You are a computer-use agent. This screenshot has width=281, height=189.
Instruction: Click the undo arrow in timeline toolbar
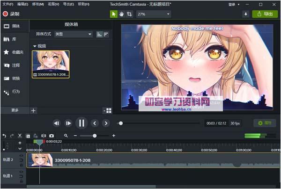pyautogui.click(x=4, y=136)
